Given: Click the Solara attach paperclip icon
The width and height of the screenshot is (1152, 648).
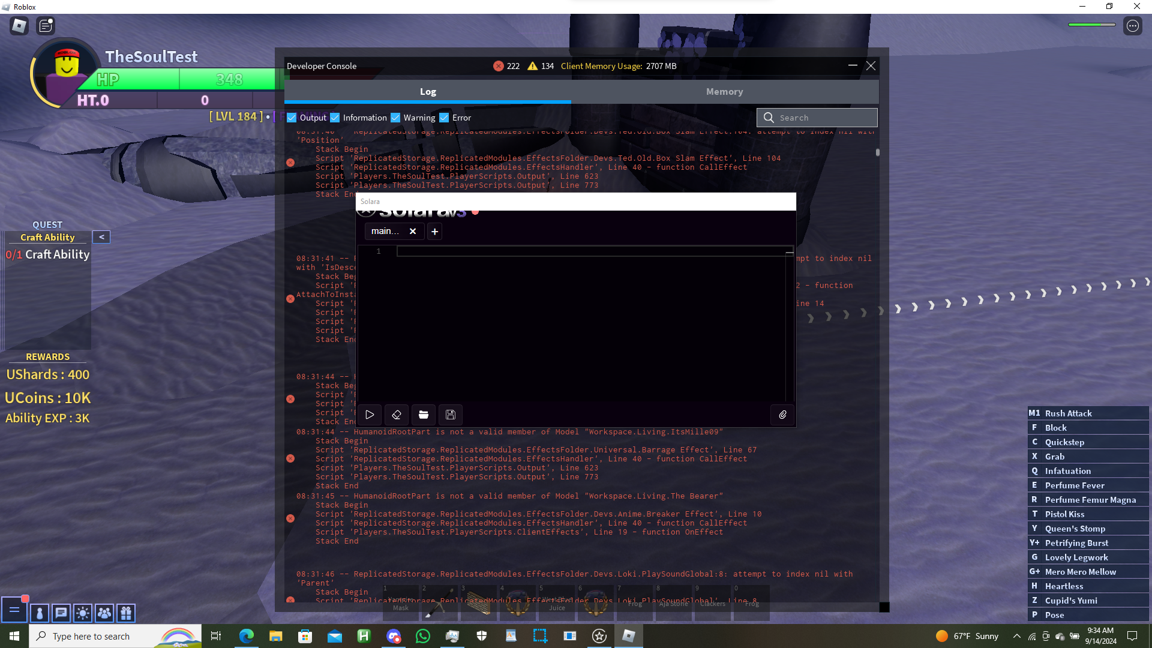Looking at the screenshot, I should 782,415.
